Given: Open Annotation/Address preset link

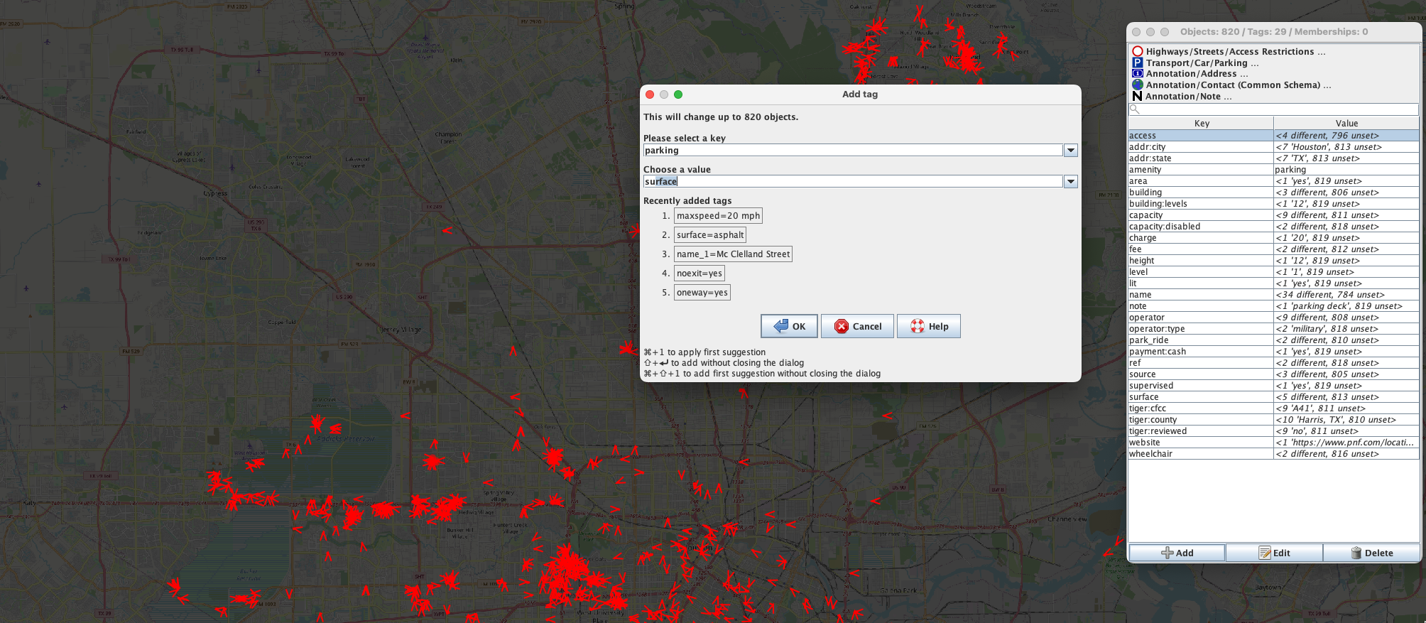Looking at the screenshot, I should pyautogui.click(x=1197, y=74).
